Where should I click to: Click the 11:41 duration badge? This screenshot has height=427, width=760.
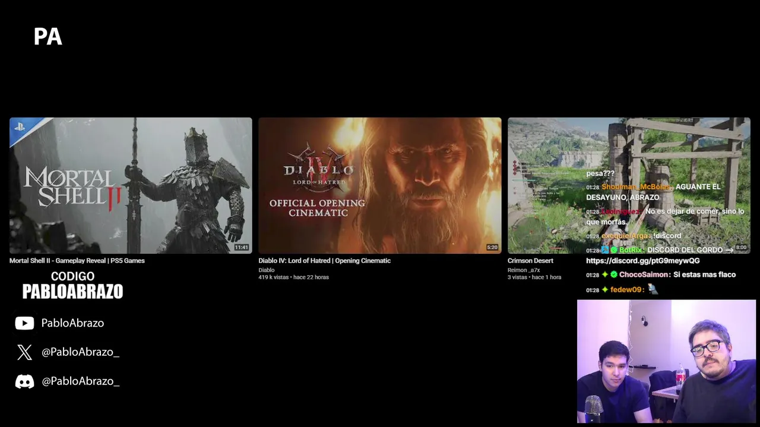coord(241,247)
